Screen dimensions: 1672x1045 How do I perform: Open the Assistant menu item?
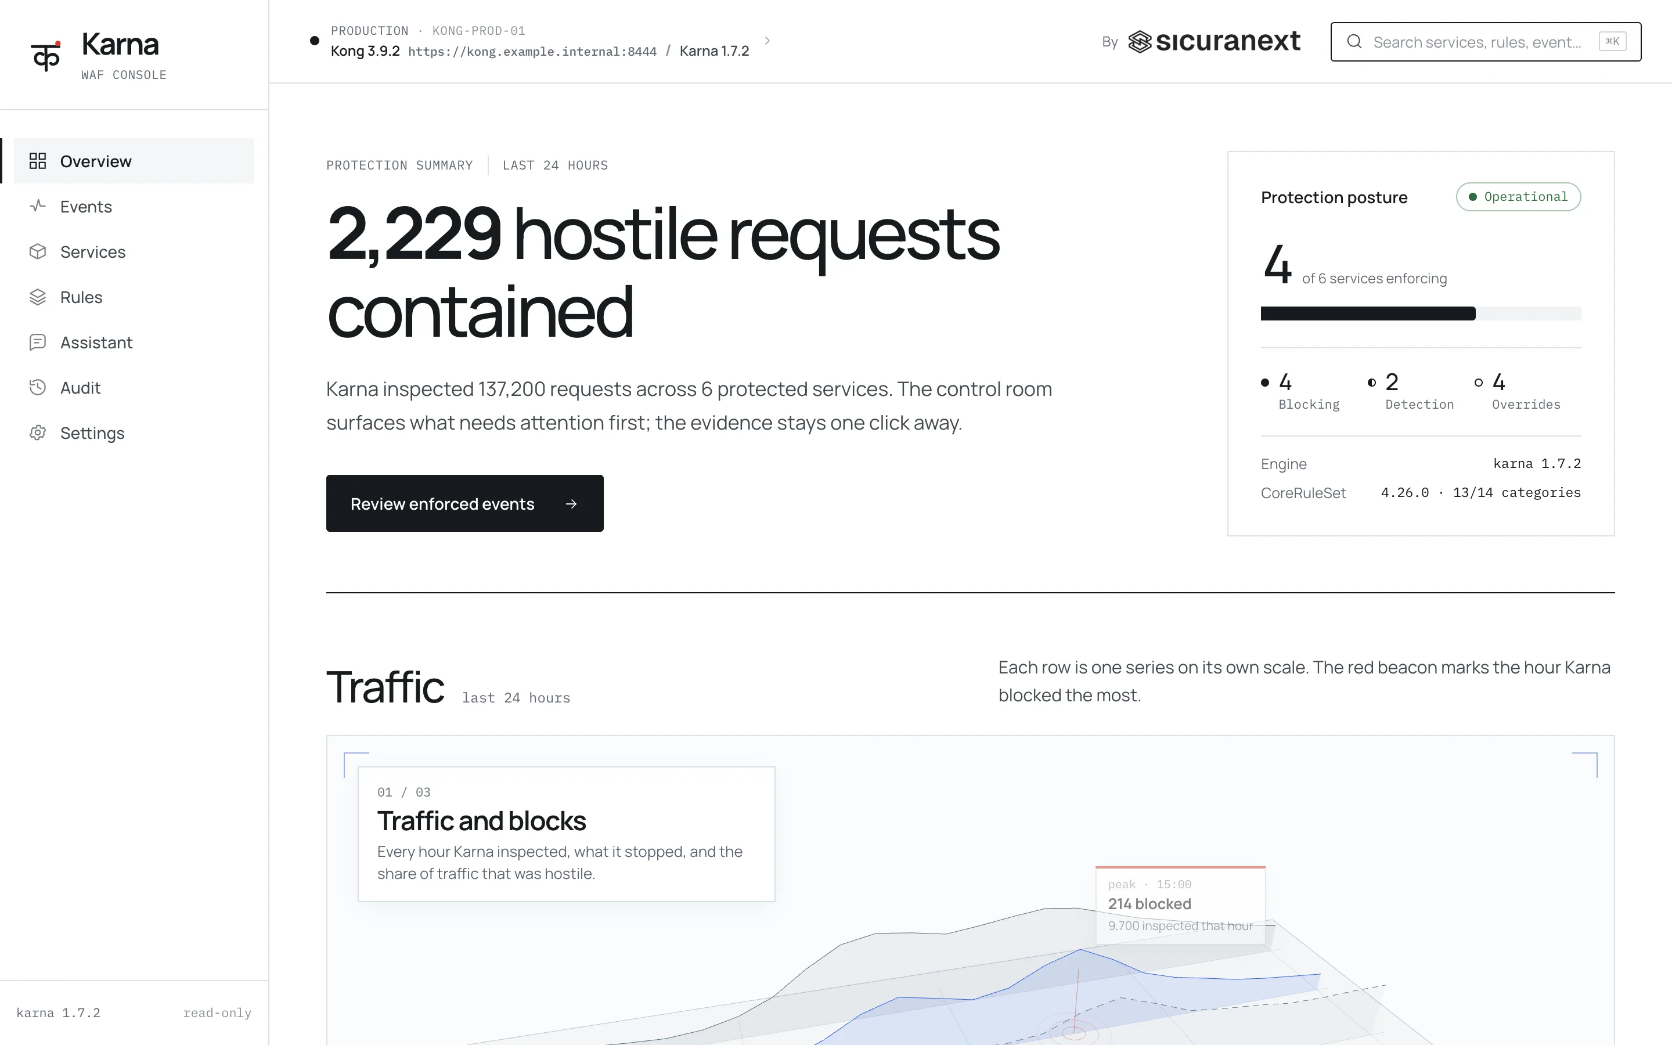point(134,342)
